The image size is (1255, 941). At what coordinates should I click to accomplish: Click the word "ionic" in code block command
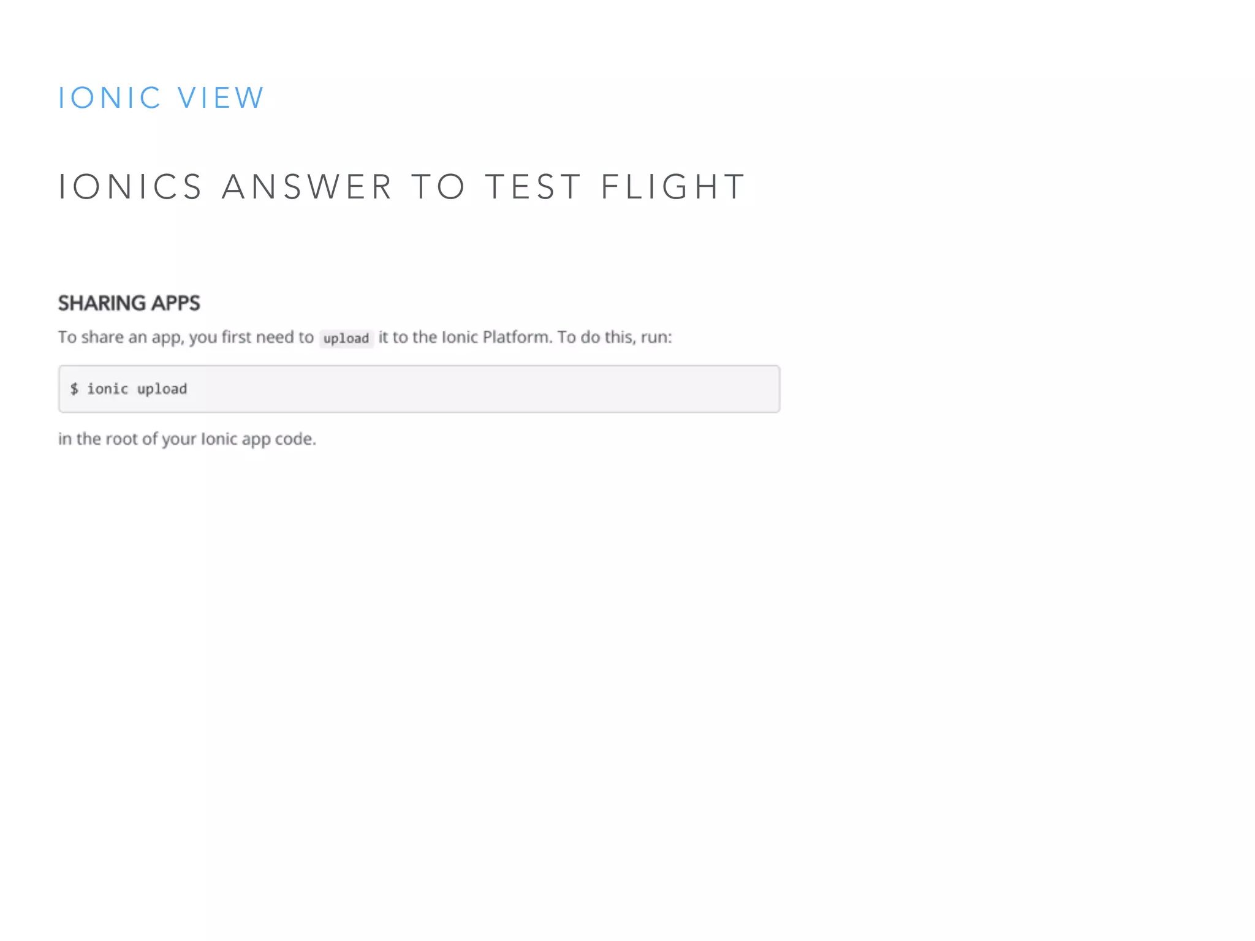107,389
